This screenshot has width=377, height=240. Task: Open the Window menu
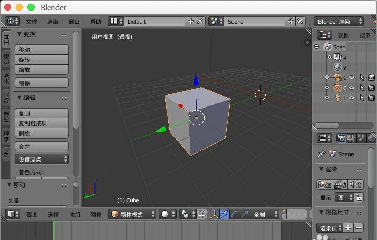74,22
